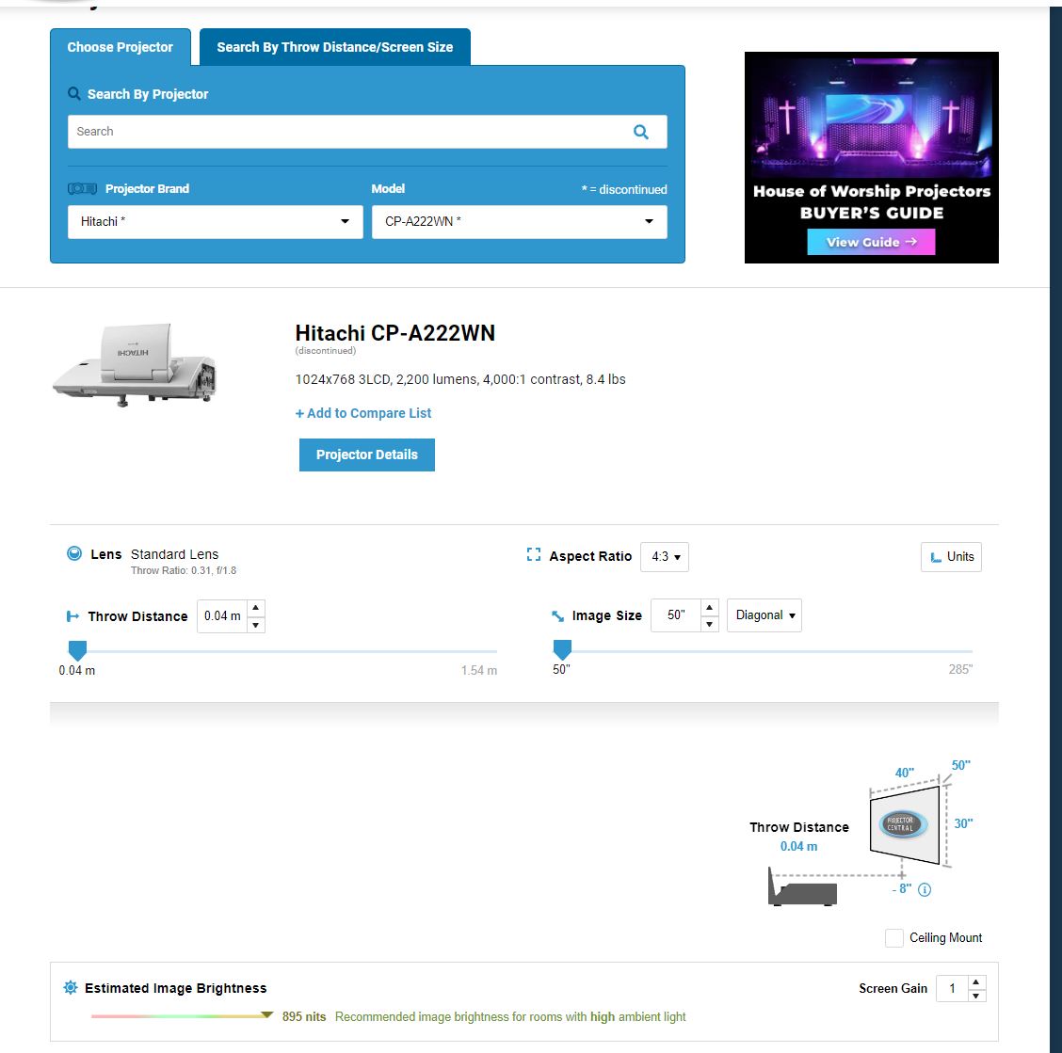1062x1053 pixels.
Task: Increase Screen Gain with the up arrow
Action: (x=976, y=981)
